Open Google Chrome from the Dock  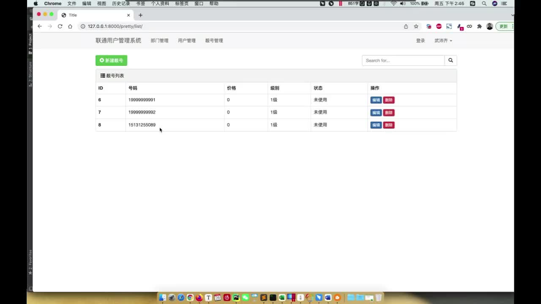[x=190, y=298]
